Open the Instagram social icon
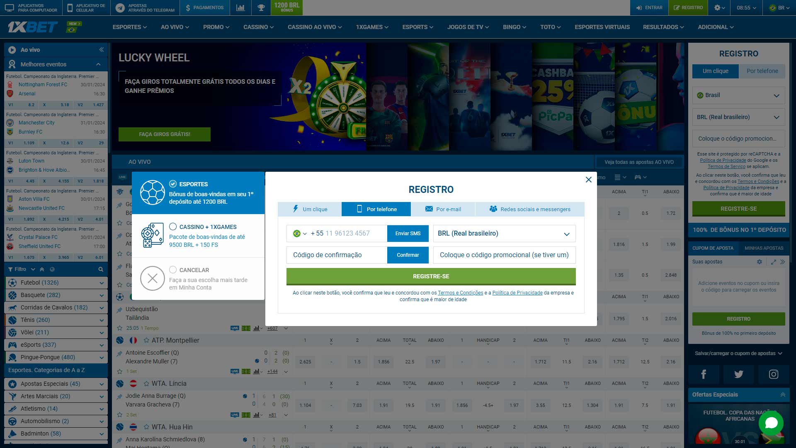Image resolution: width=796 pixels, height=448 pixels. click(x=773, y=374)
